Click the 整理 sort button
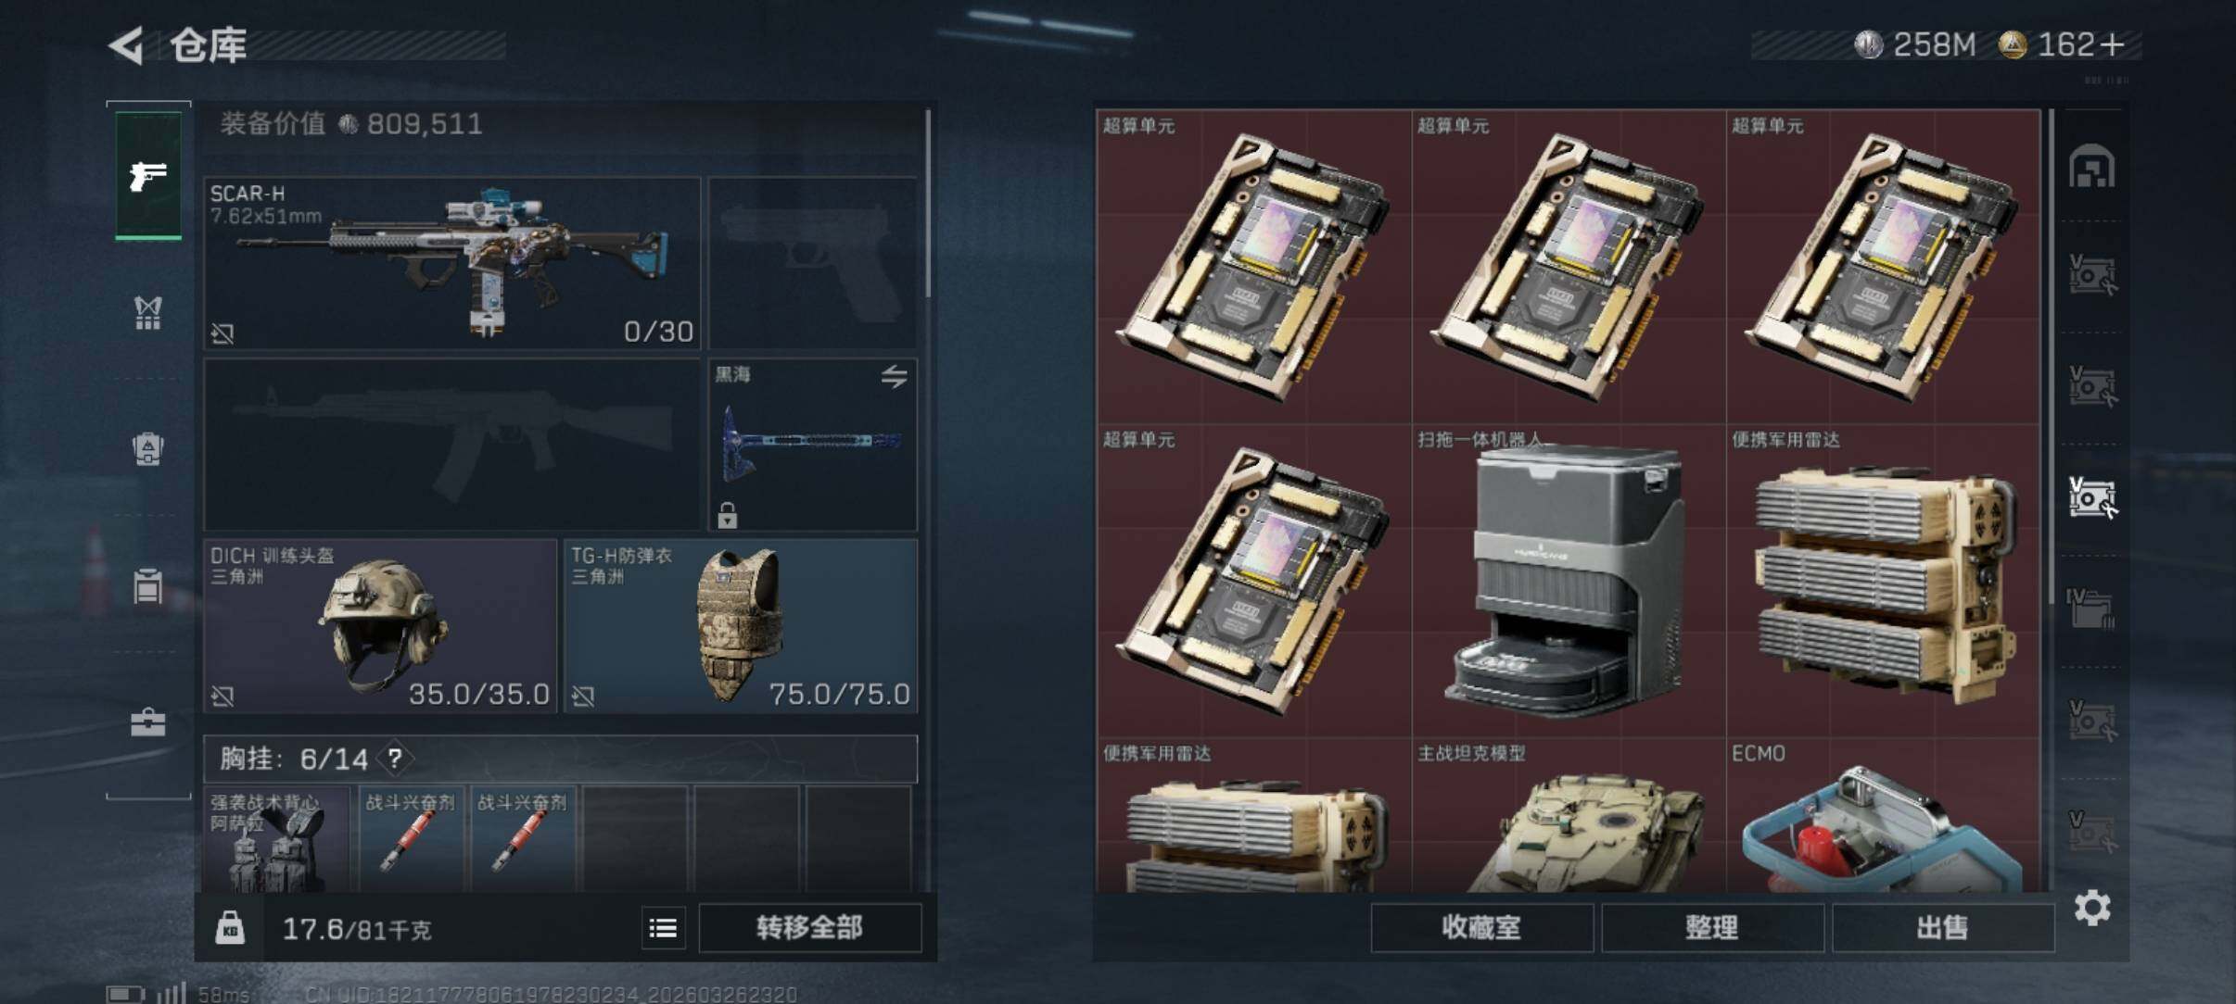Image resolution: width=2236 pixels, height=1004 pixels. click(1712, 927)
